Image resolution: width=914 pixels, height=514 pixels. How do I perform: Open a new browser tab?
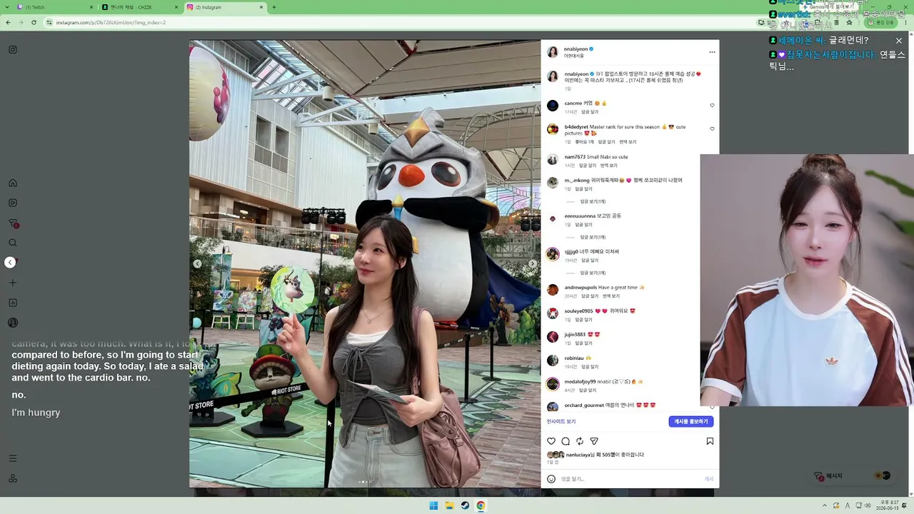[x=274, y=7]
